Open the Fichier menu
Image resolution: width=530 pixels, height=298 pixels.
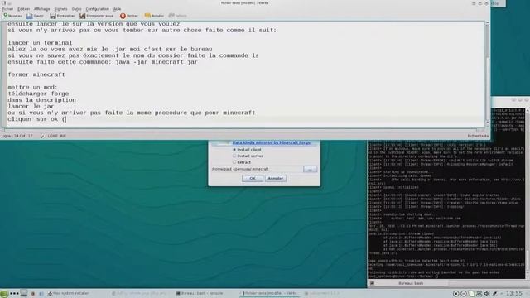(x=7, y=9)
